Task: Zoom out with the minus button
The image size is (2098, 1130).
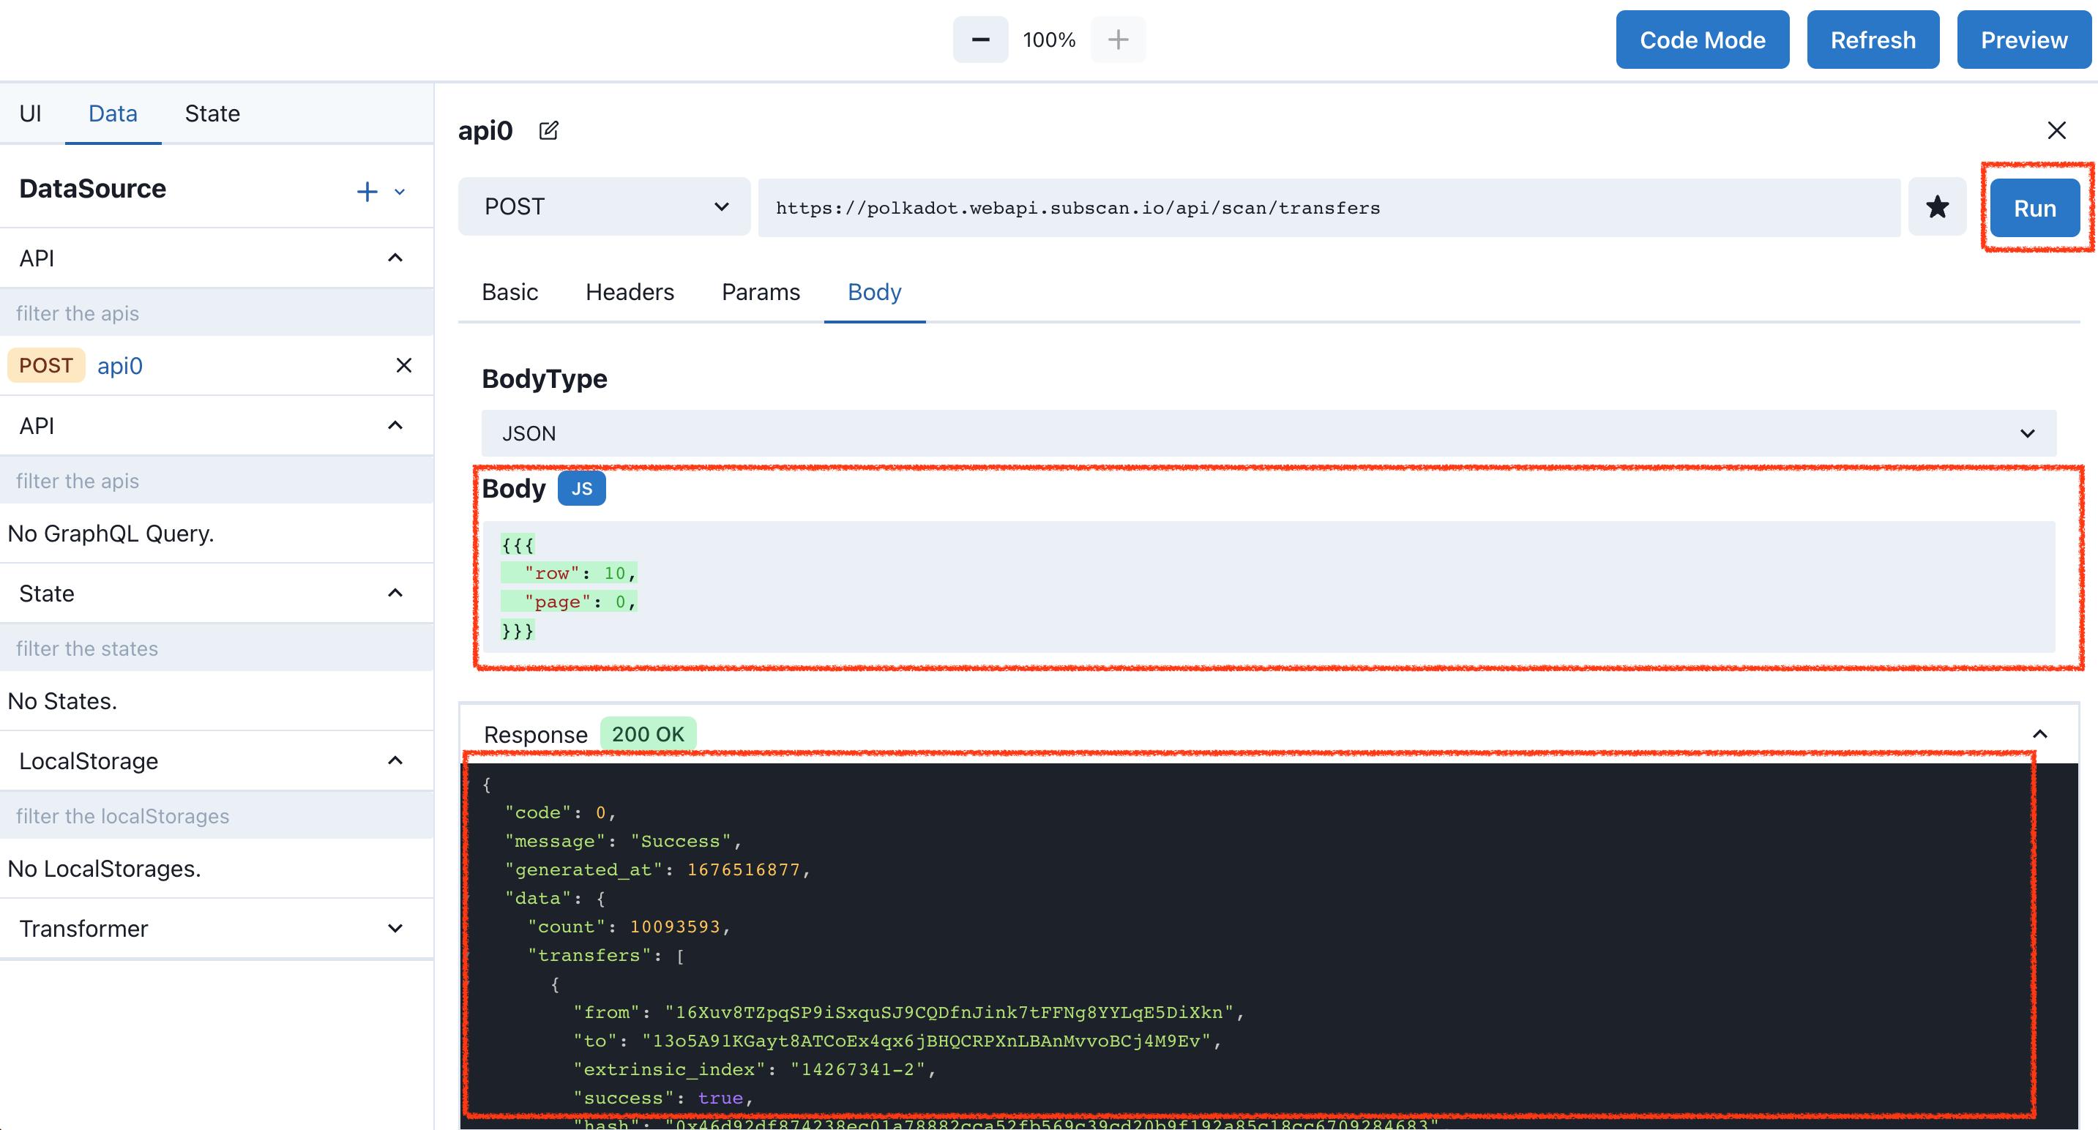Action: pyautogui.click(x=981, y=39)
